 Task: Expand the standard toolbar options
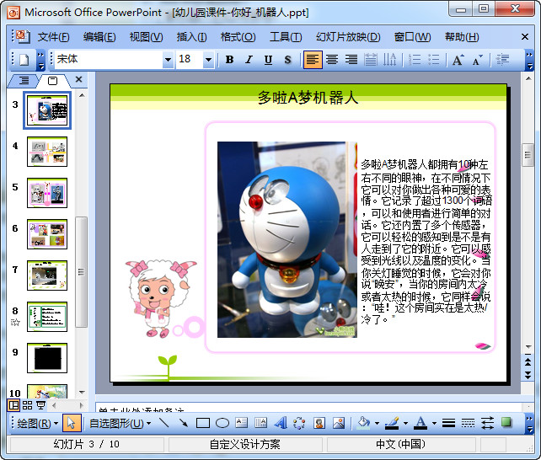(x=40, y=61)
